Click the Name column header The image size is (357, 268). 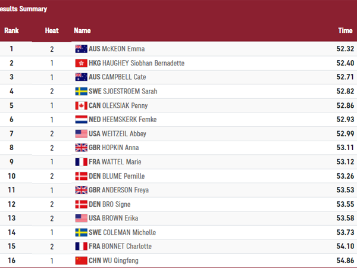[x=82, y=30]
